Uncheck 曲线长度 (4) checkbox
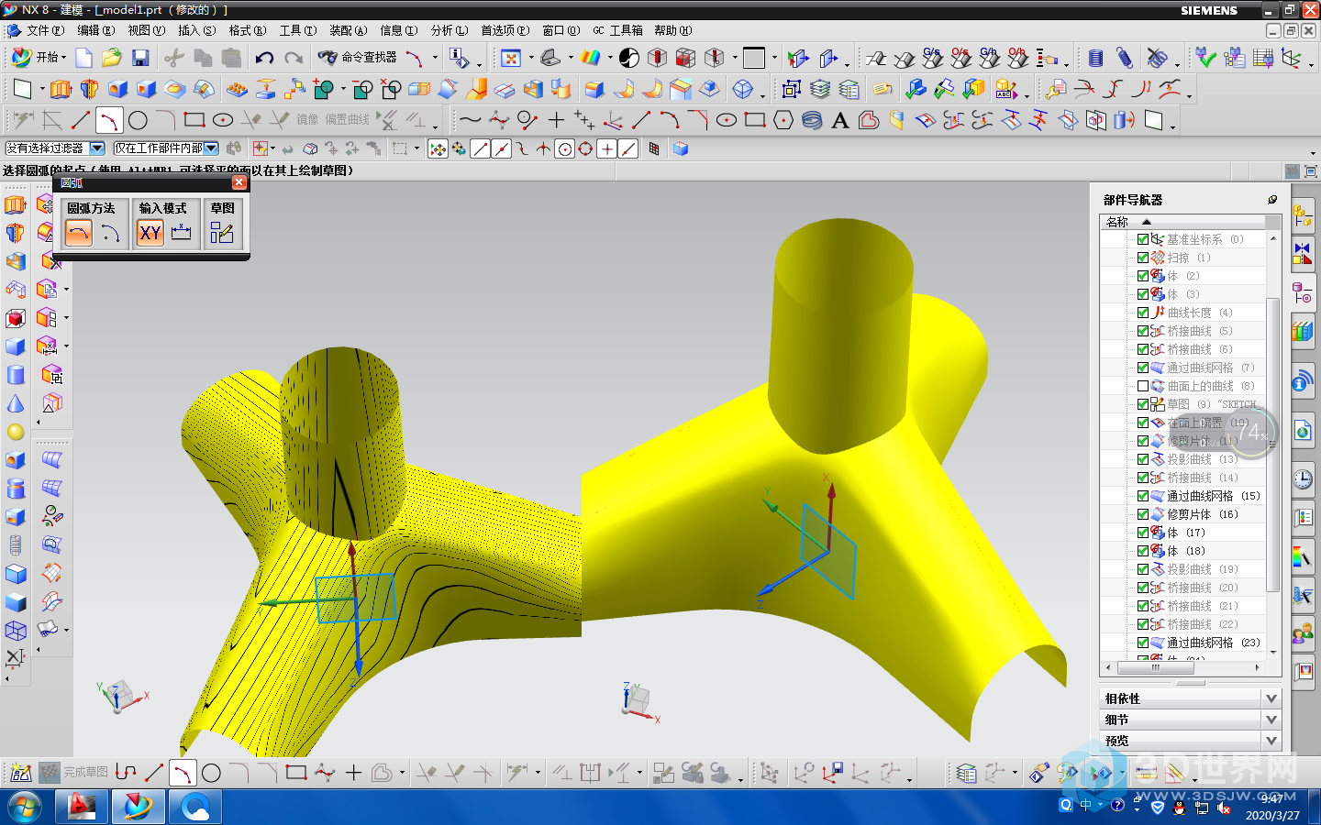The height and width of the screenshot is (825, 1321). 1143,313
